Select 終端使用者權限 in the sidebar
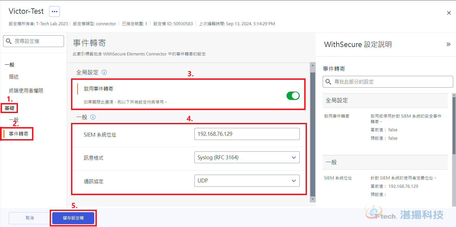 click(26, 91)
